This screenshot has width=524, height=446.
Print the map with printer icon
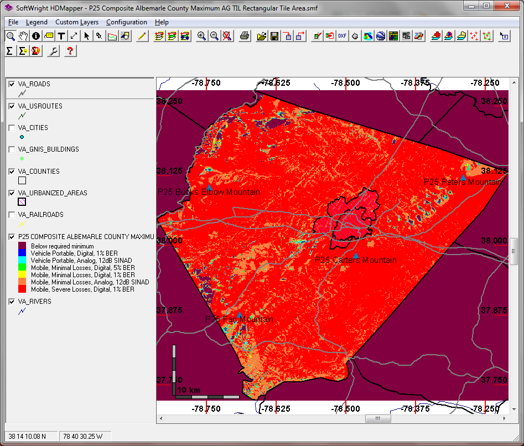(x=245, y=36)
